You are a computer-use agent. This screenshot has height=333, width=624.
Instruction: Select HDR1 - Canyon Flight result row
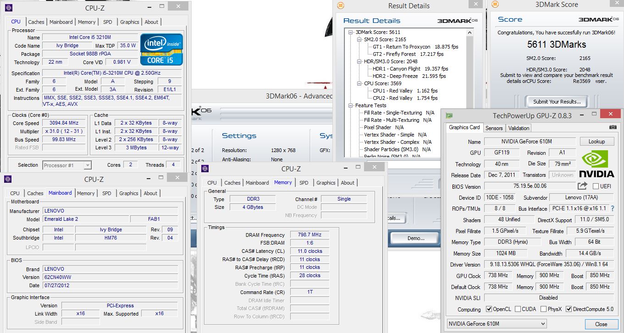tap(410, 69)
